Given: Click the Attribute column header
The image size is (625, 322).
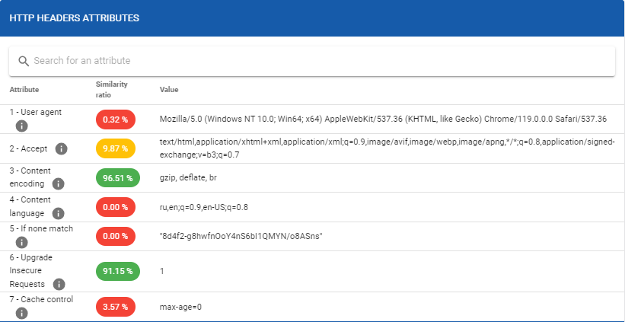Looking at the screenshot, I should point(24,90).
